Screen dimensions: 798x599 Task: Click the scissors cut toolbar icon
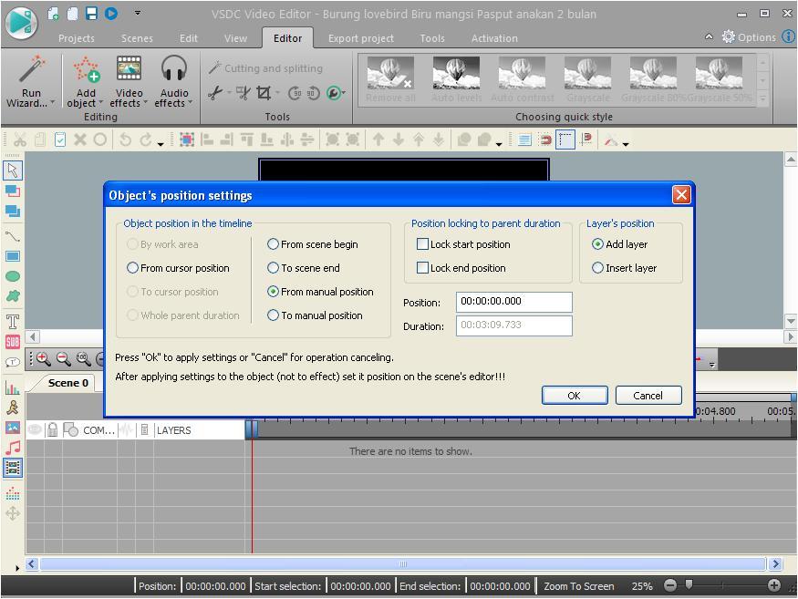(20, 139)
